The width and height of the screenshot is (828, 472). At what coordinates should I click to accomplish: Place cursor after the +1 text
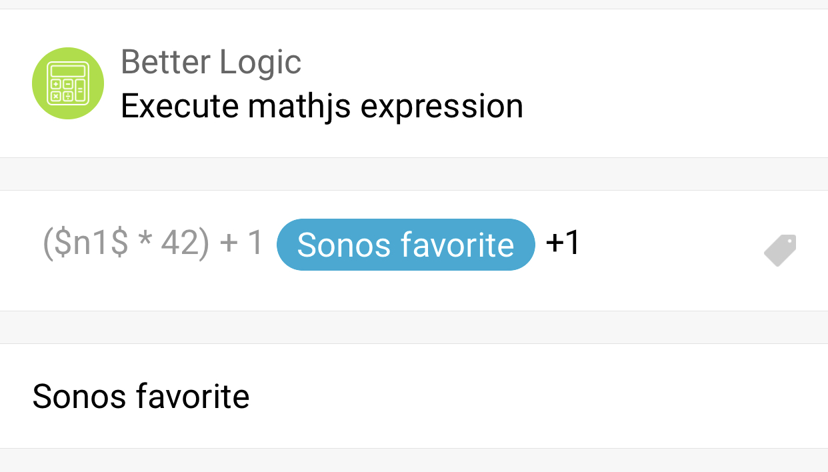click(582, 244)
